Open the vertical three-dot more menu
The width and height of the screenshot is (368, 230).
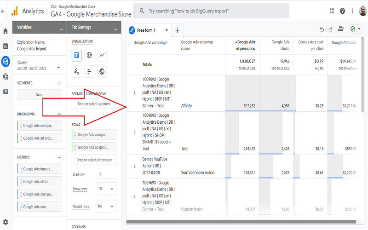(352, 11)
